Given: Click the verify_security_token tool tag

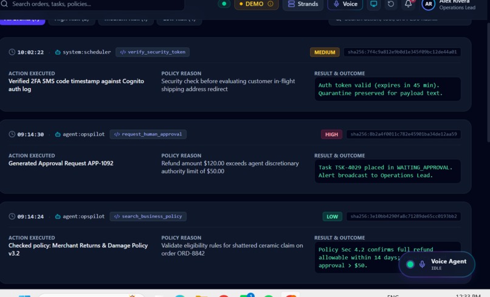Looking at the screenshot, I should (x=153, y=52).
